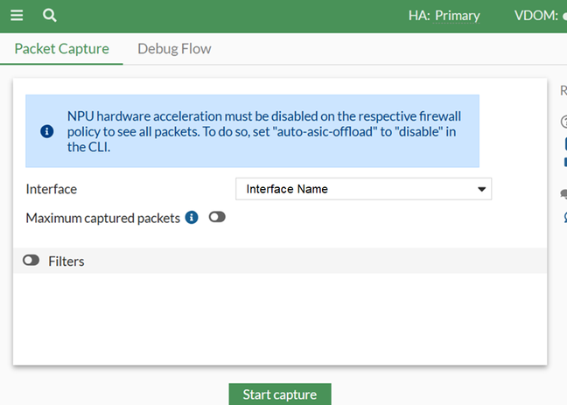This screenshot has width=567, height=405.
Task: Click the NPU hardware acceleration notice text
Action: pyautogui.click(x=262, y=131)
